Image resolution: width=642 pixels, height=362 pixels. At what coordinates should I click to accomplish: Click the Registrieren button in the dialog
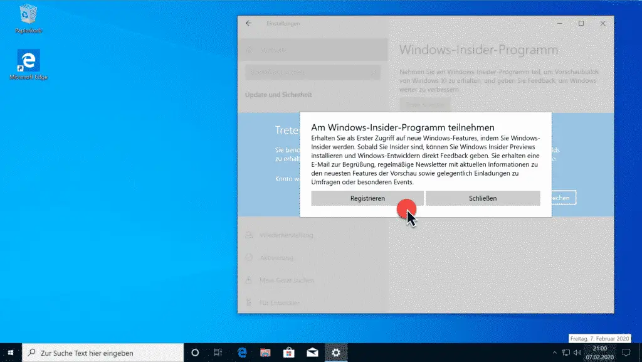367,198
